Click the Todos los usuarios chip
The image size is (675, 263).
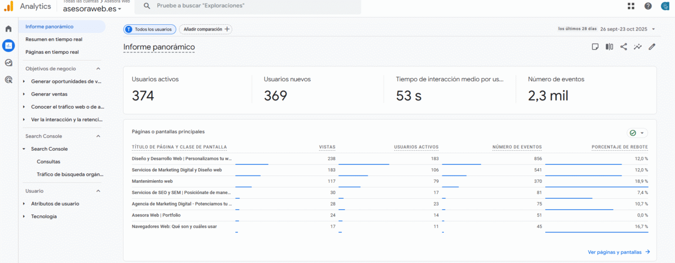[x=150, y=30]
